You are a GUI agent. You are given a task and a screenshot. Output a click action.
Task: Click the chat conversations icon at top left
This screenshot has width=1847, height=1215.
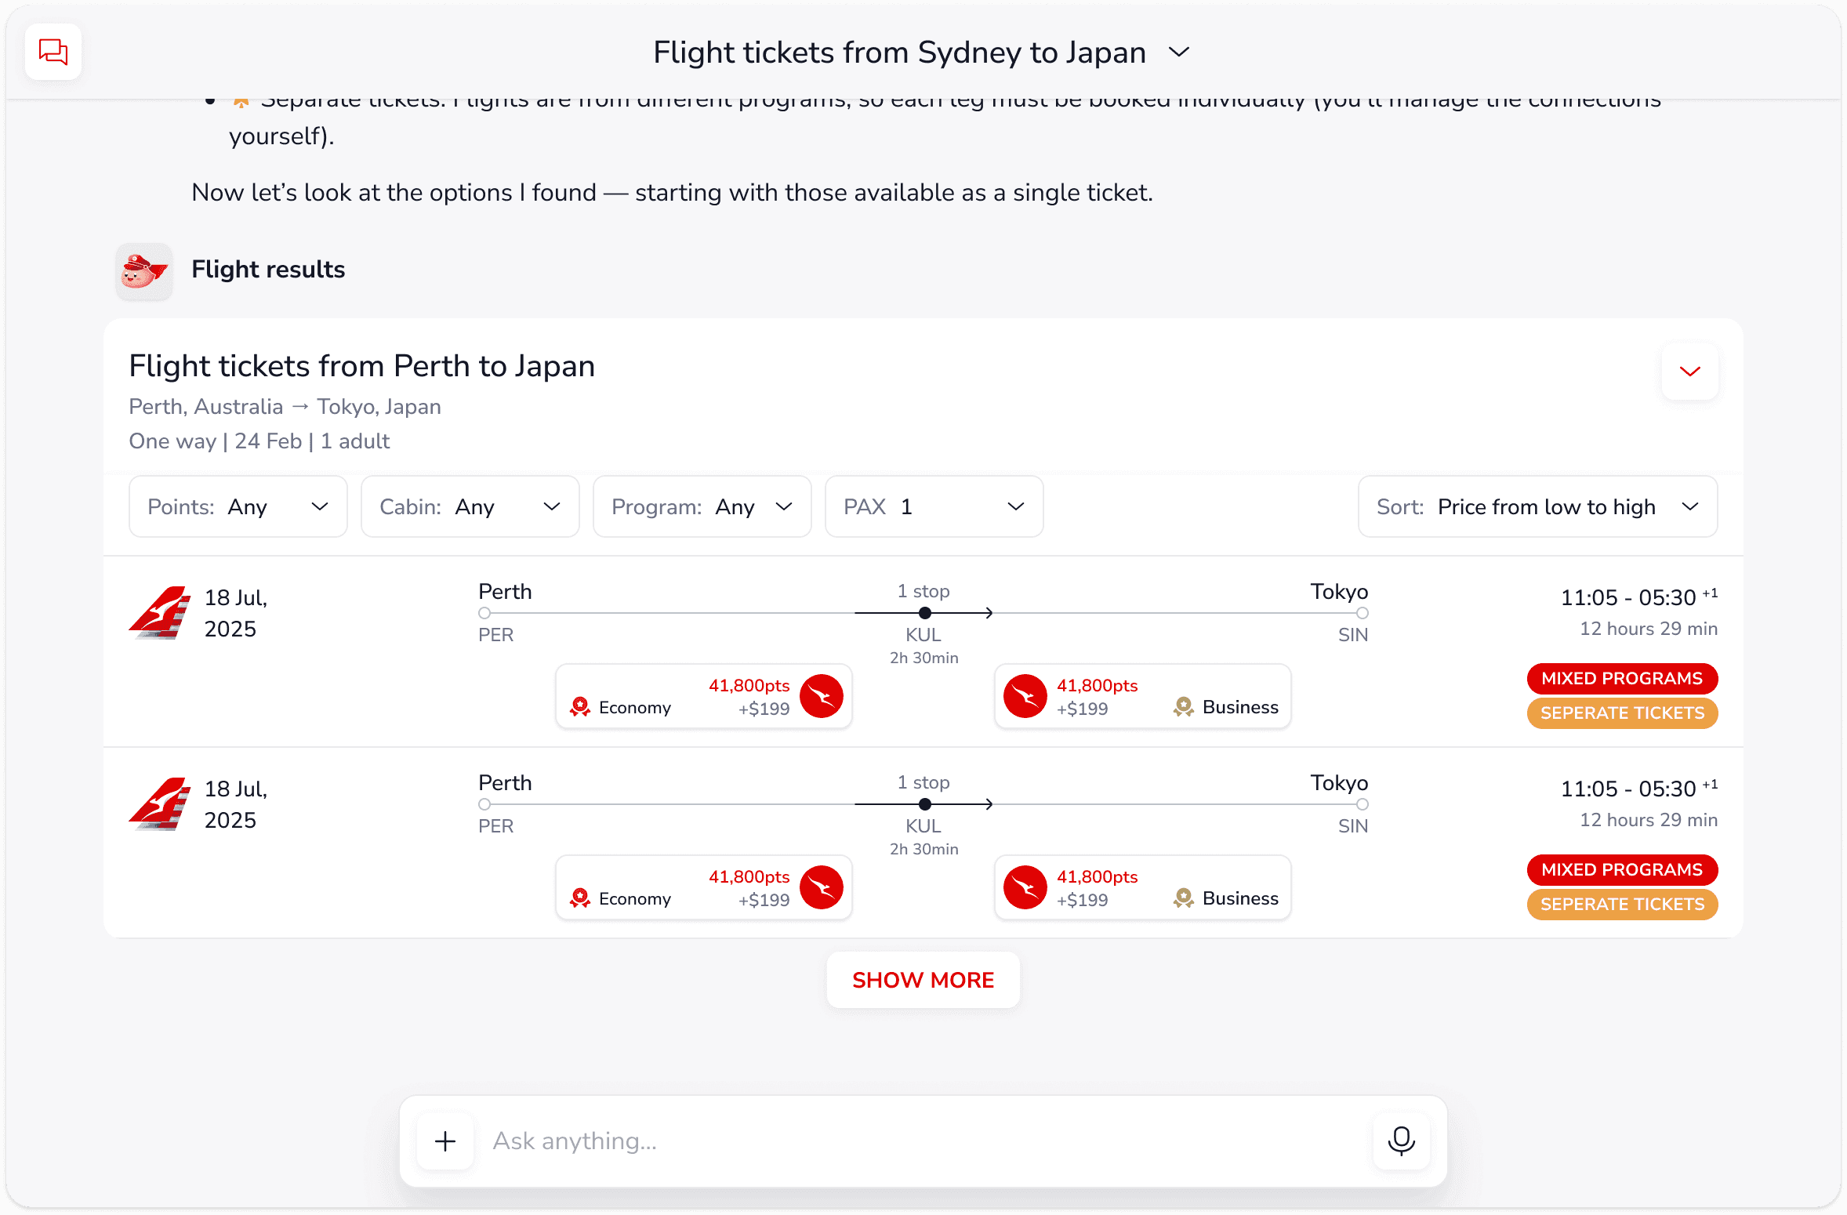(x=53, y=52)
